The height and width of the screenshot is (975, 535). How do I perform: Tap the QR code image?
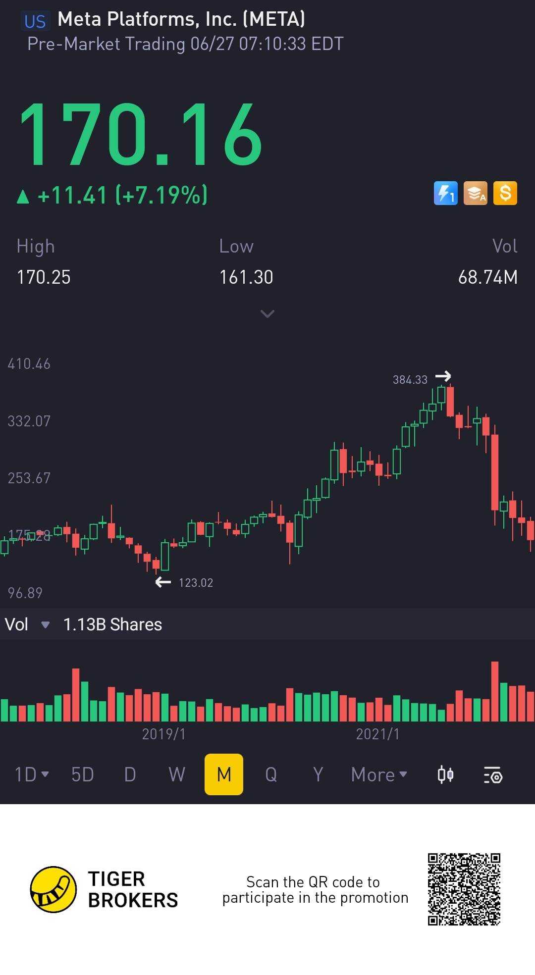pos(464,889)
